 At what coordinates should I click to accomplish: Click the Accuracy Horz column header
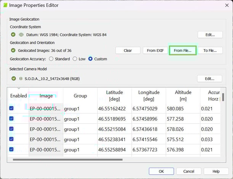210,96
